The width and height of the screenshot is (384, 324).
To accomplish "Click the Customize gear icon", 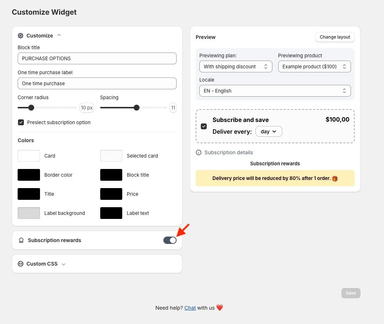I will (21, 36).
